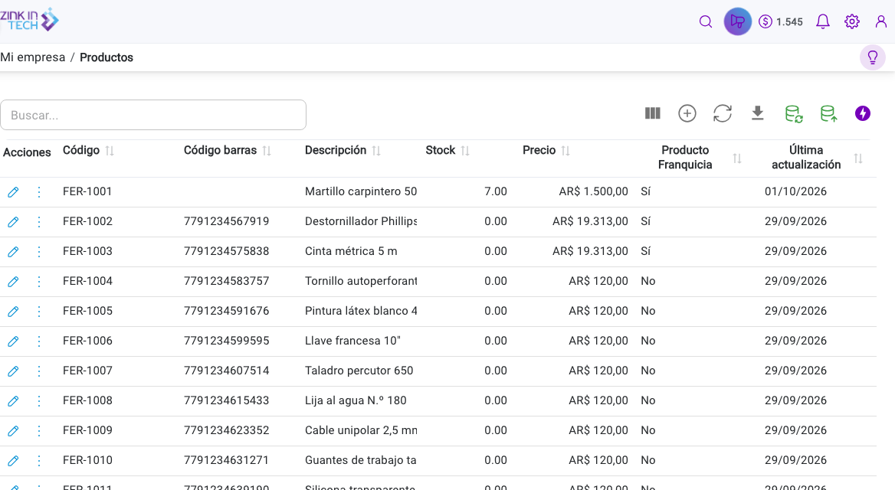
Task: Click the Sí franchise value for FER-1003
Action: pos(645,251)
